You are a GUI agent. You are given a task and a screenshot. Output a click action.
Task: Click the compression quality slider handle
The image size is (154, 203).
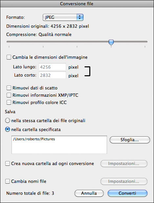click(x=111, y=42)
